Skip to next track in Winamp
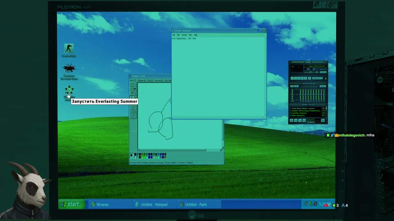 [306, 78]
